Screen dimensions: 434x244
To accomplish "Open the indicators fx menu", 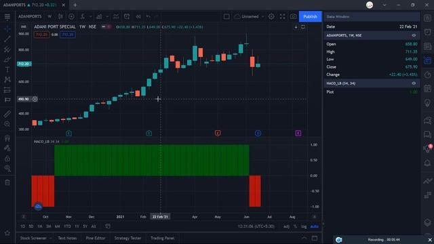I will click(83, 16).
